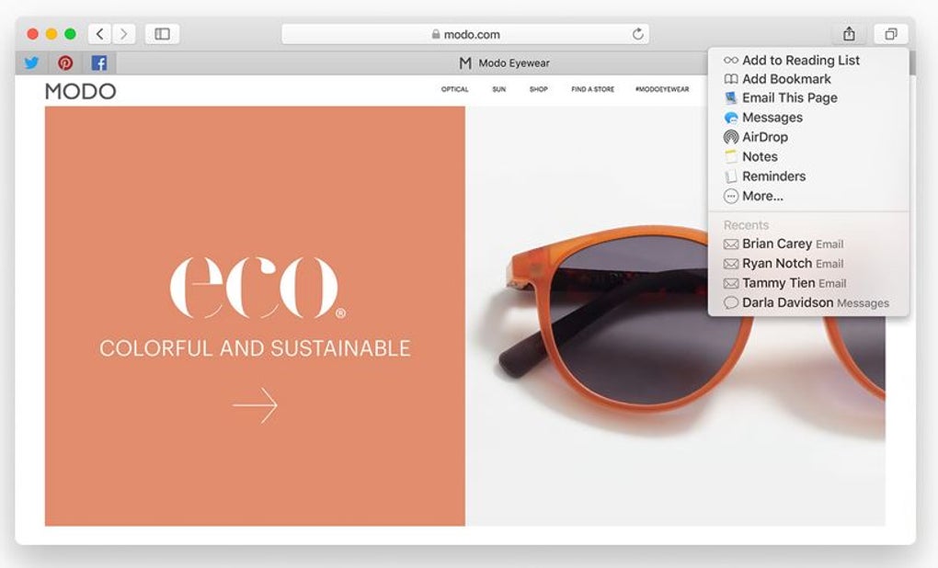The height and width of the screenshot is (568, 938).
Task: Open the SUN nav link
Action: pyautogui.click(x=499, y=89)
